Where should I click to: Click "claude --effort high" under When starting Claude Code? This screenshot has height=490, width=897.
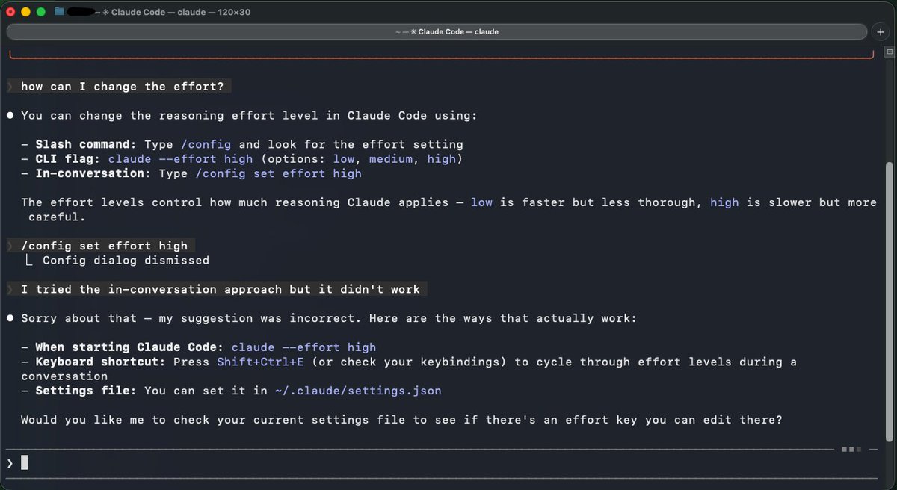click(x=303, y=347)
